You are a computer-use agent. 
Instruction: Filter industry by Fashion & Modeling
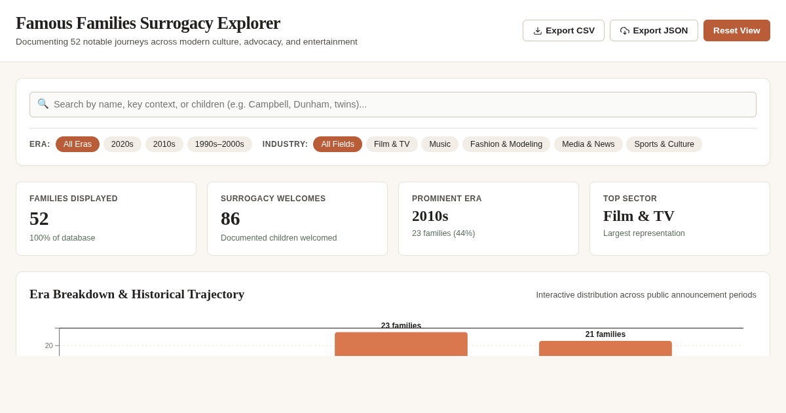point(506,144)
